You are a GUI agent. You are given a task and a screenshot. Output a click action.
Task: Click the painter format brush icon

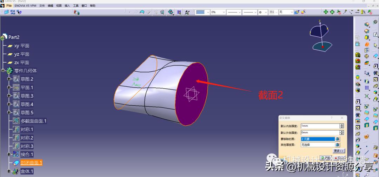pyautogui.click(x=297, y=12)
